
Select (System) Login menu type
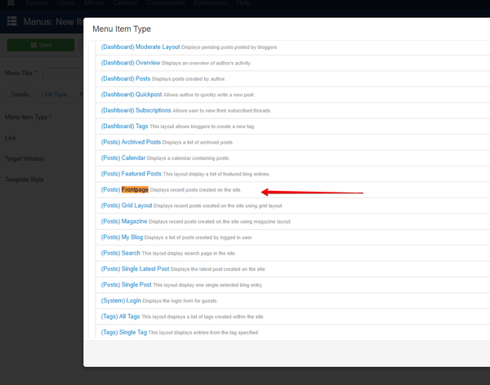tap(121, 300)
